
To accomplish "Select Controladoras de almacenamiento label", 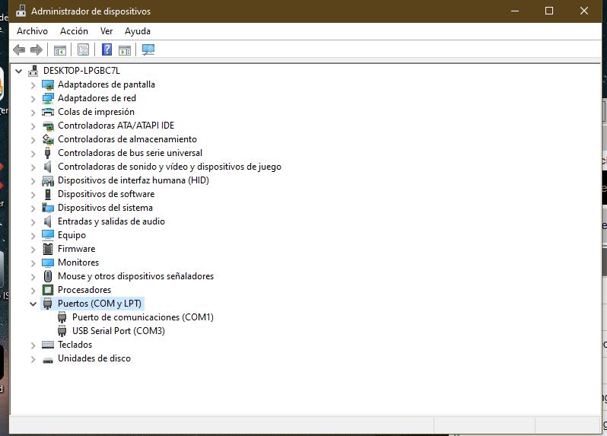I will (127, 139).
